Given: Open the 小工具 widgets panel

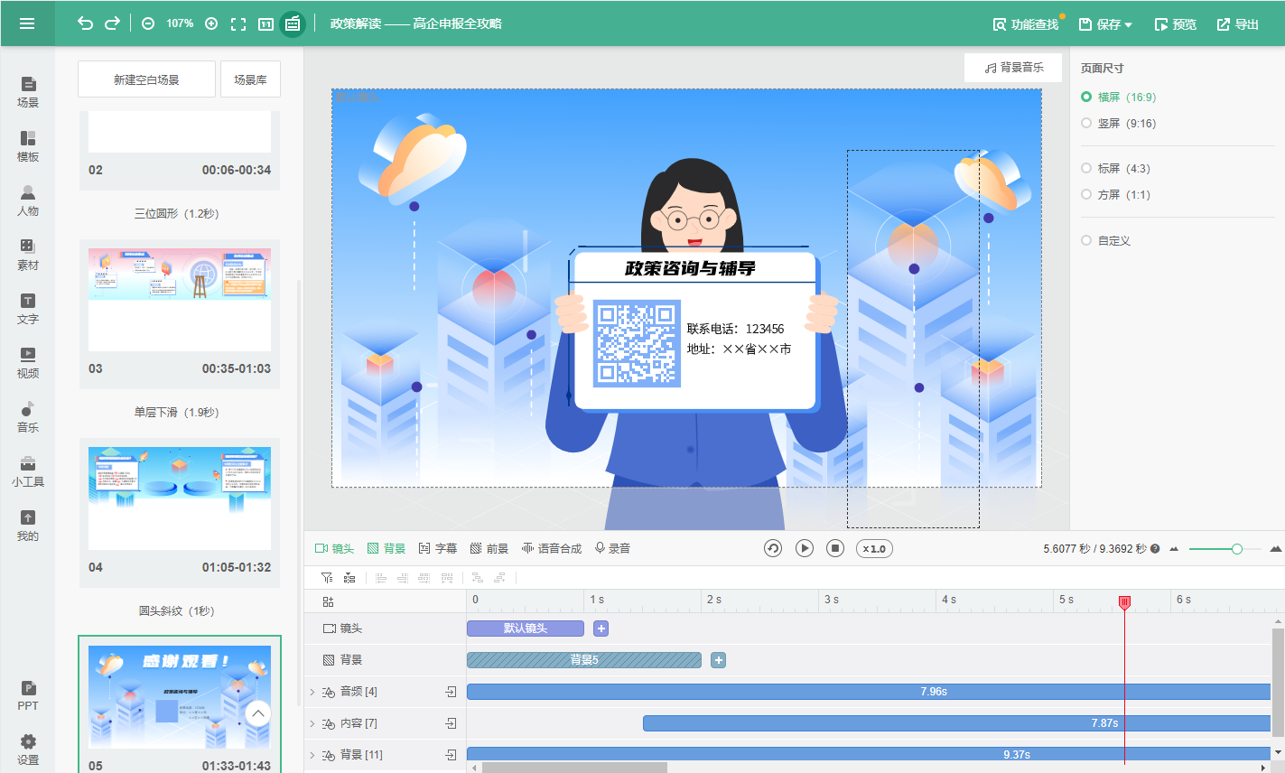Looking at the screenshot, I should click(x=28, y=470).
